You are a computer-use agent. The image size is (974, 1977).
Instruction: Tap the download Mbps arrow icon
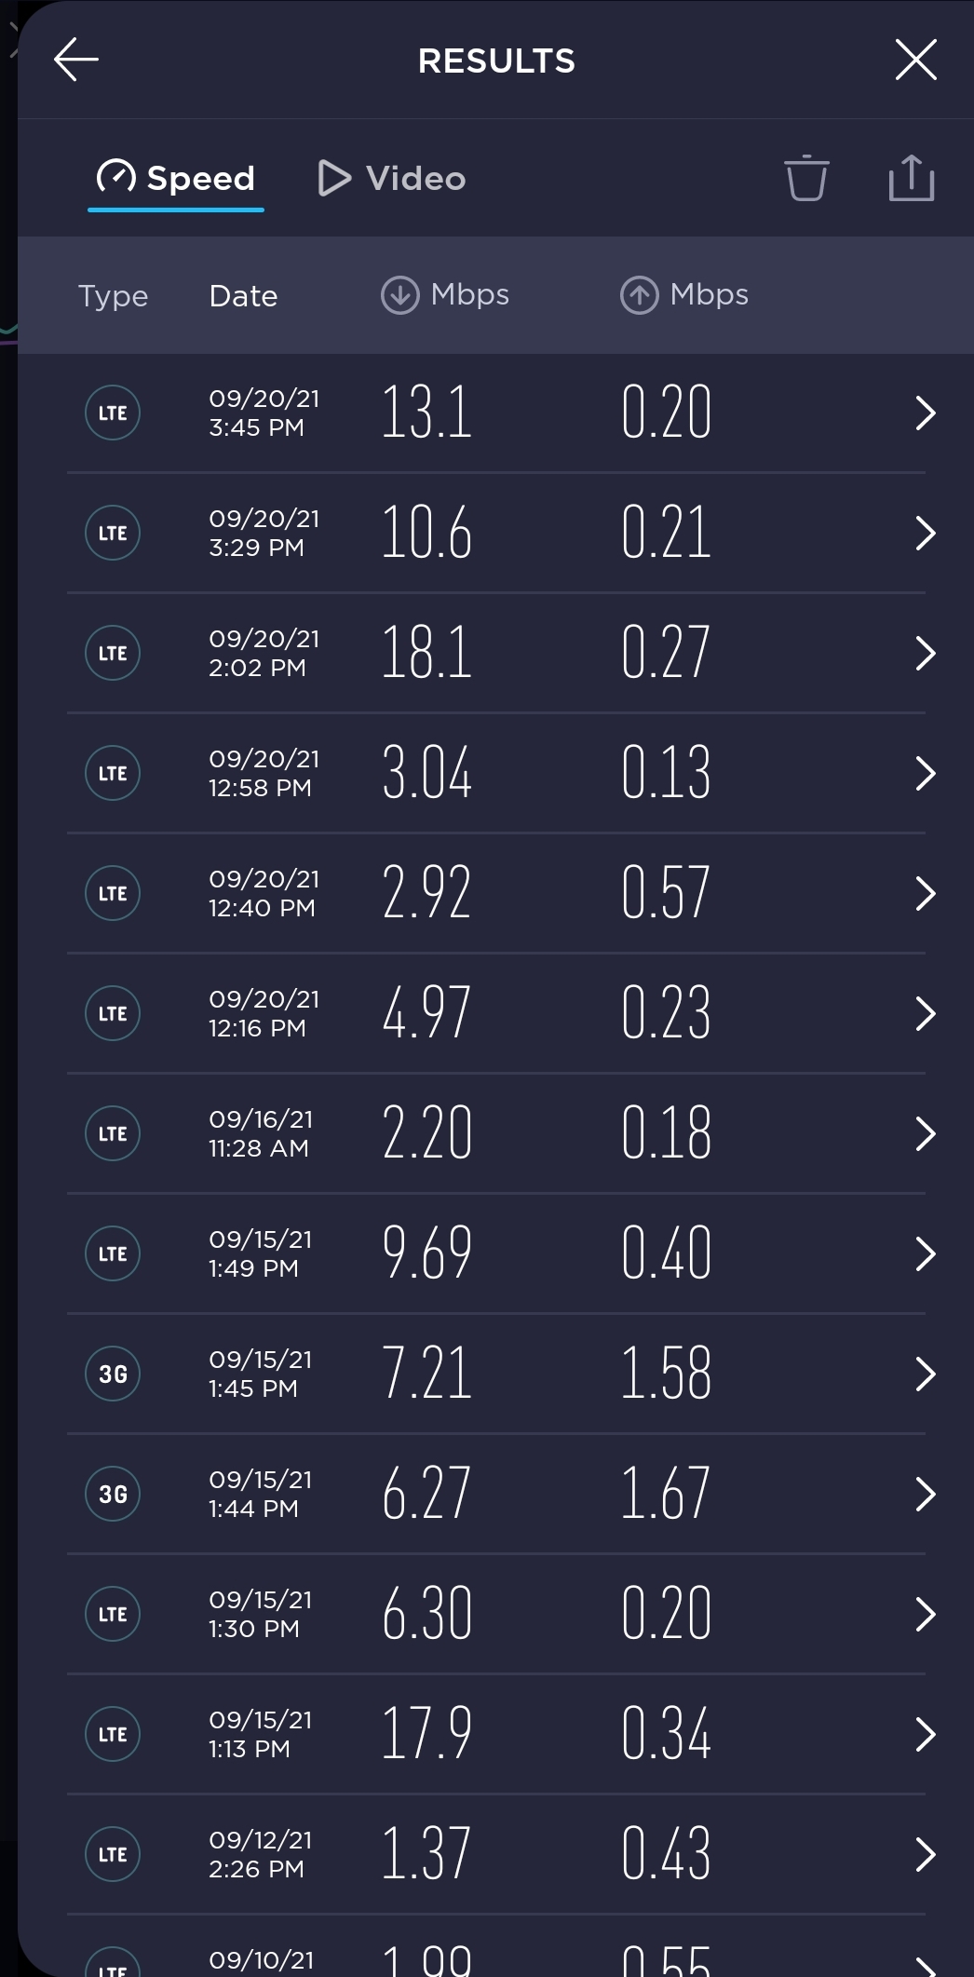coord(399,295)
